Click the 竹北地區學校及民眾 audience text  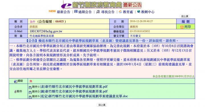42,36
